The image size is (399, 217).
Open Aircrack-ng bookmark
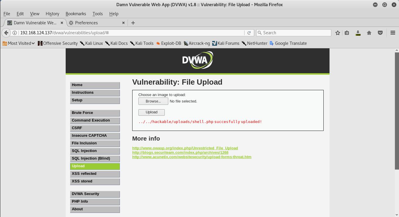pyautogui.click(x=197, y=43)
